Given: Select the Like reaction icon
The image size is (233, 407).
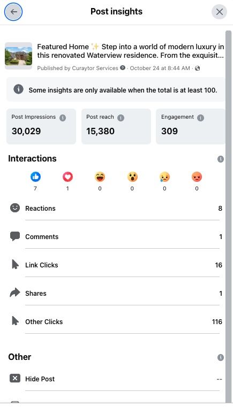Looking at the screenshot, I should pos(36,177).
